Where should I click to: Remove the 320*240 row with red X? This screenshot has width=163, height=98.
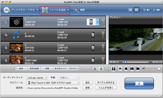(x=103, y=48)
